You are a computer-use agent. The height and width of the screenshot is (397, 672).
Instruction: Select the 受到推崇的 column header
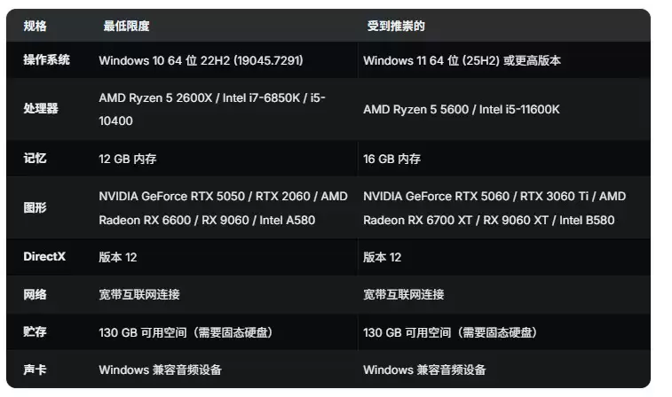[x=396, y=26]
